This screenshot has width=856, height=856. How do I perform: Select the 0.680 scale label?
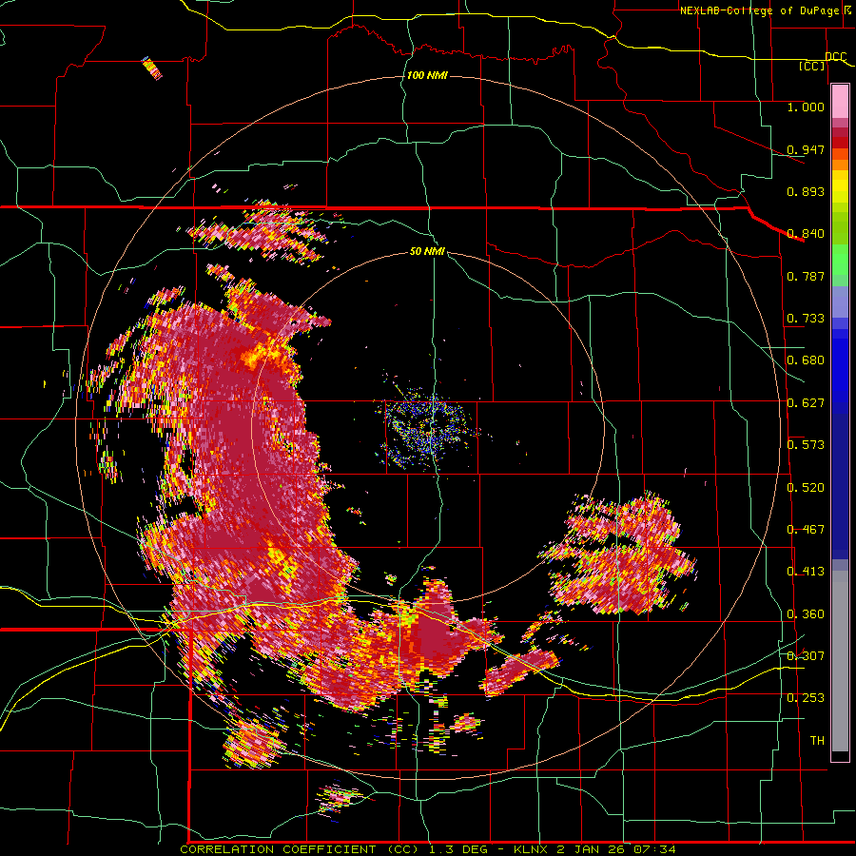806,360
